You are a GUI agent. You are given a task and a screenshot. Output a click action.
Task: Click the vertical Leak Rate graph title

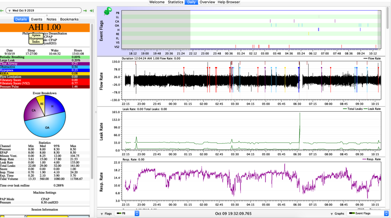pos(101,131)
